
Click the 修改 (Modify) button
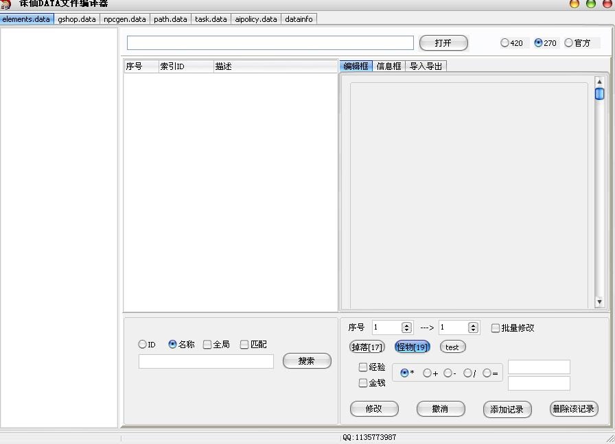(373, 408)
